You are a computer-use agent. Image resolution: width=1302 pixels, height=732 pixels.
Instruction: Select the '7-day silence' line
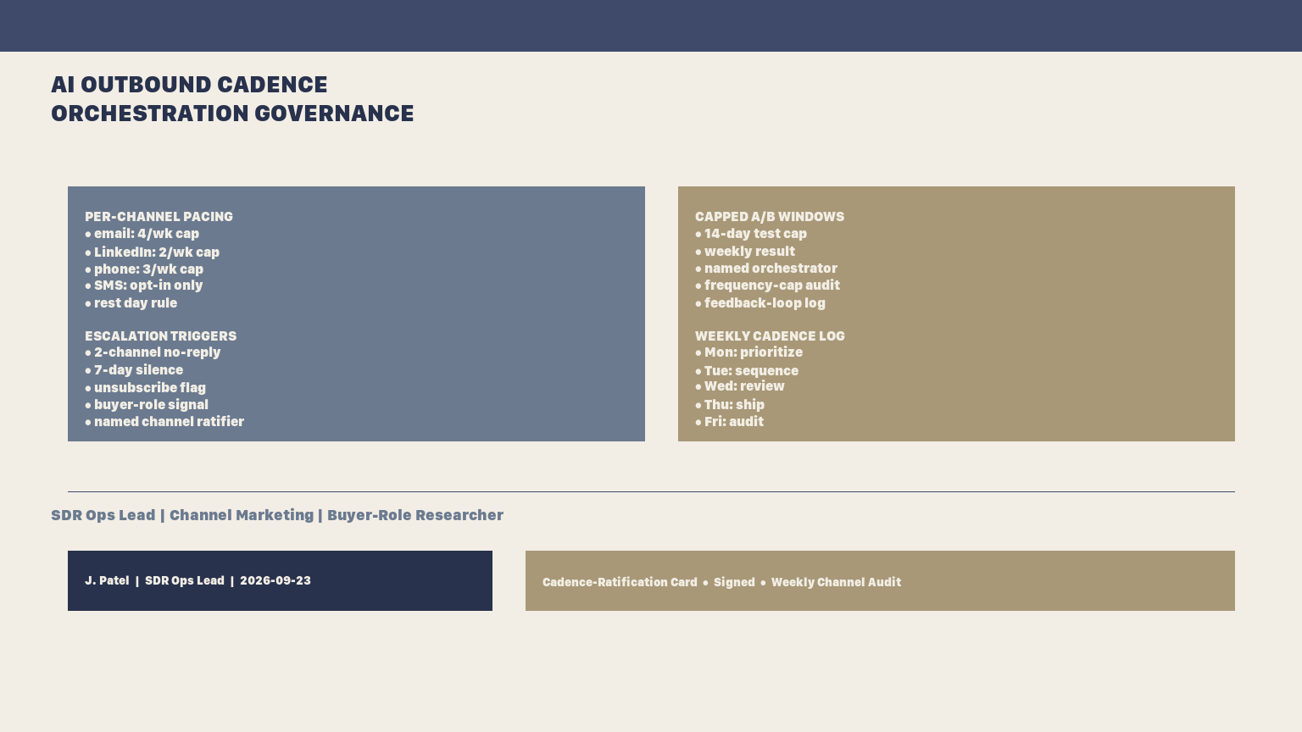(x=134, y=370)
